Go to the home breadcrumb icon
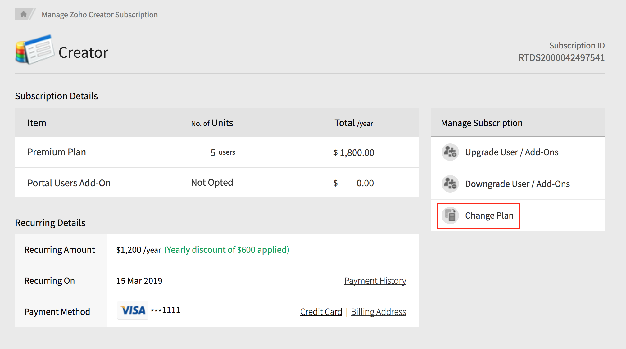This screenshot has width=626, height=349. pos(23,14)
